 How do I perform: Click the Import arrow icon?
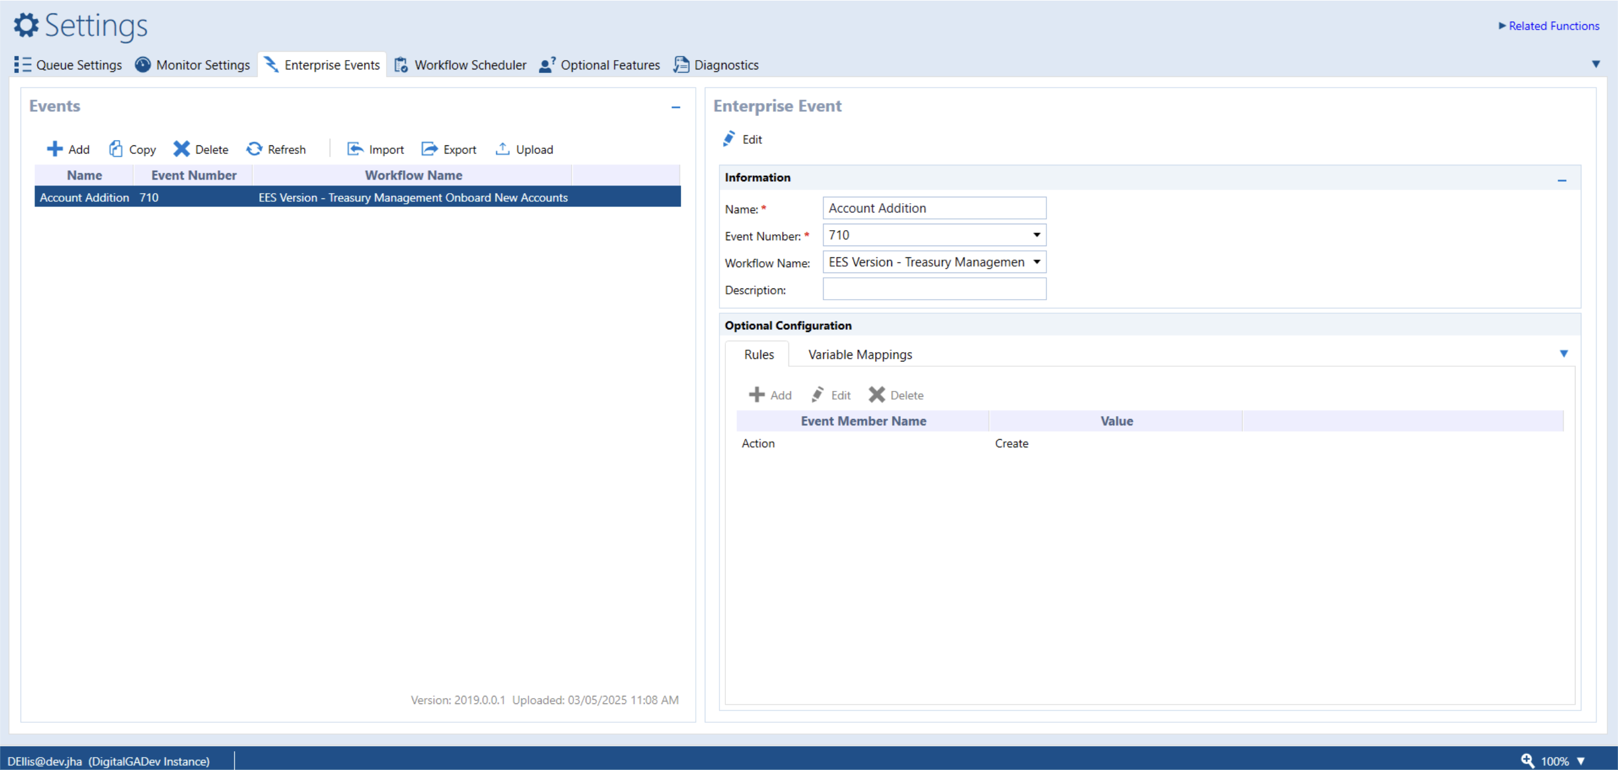[x=355, y=149]
